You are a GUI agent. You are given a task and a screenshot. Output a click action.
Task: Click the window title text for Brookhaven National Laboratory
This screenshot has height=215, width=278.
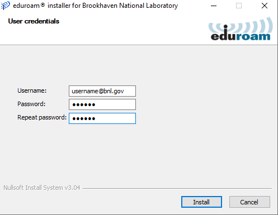(x=96, y=6)
